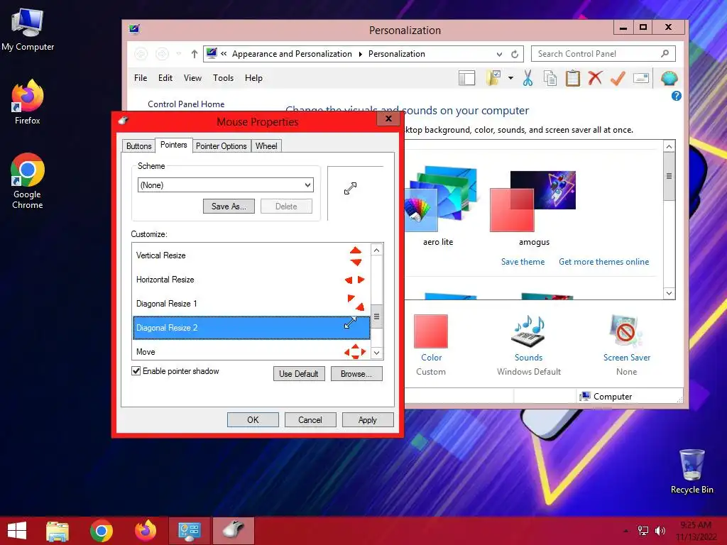Open the Tools menu
Screen dimensions: 727x545
(223, 78)
